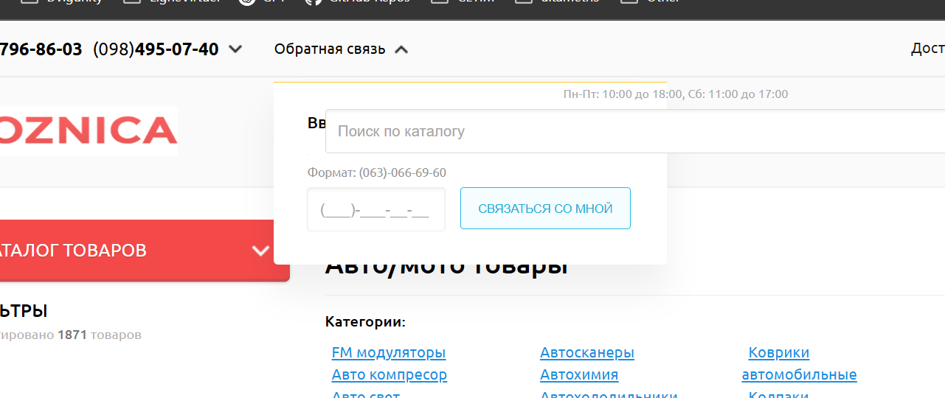Click the OZNICA site logo
Screen dimensions: 945x398
click(x=89, y=131)
